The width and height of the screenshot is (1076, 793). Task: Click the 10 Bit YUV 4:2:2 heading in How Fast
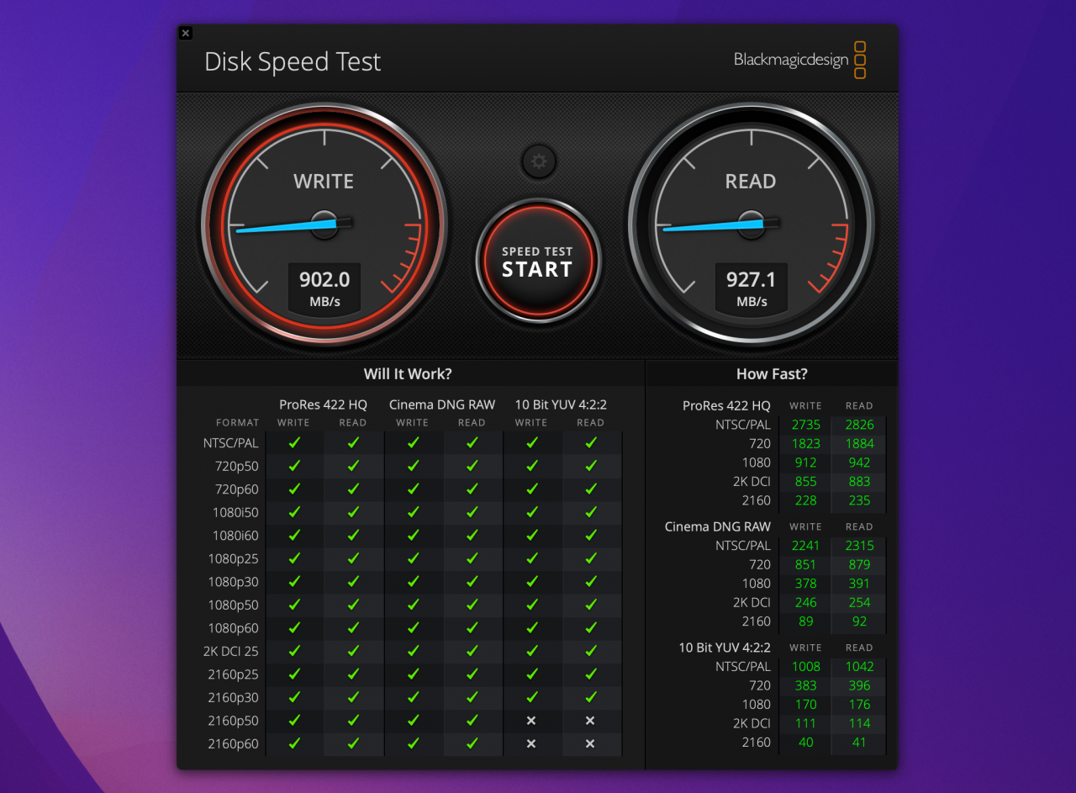point(725,648)
